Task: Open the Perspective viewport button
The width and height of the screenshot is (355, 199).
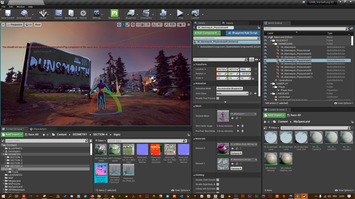Action: (15, 25)
